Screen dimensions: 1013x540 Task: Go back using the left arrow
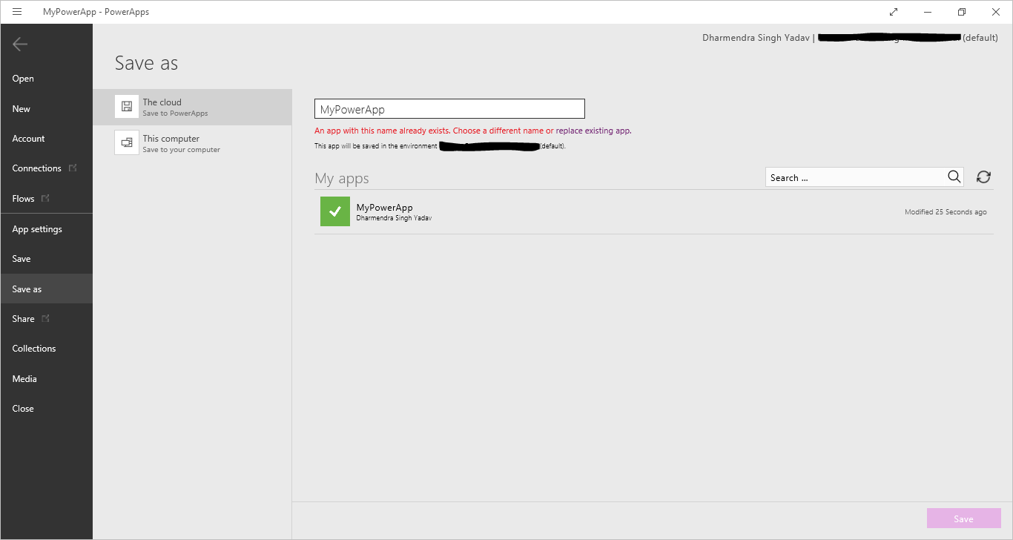20,45
